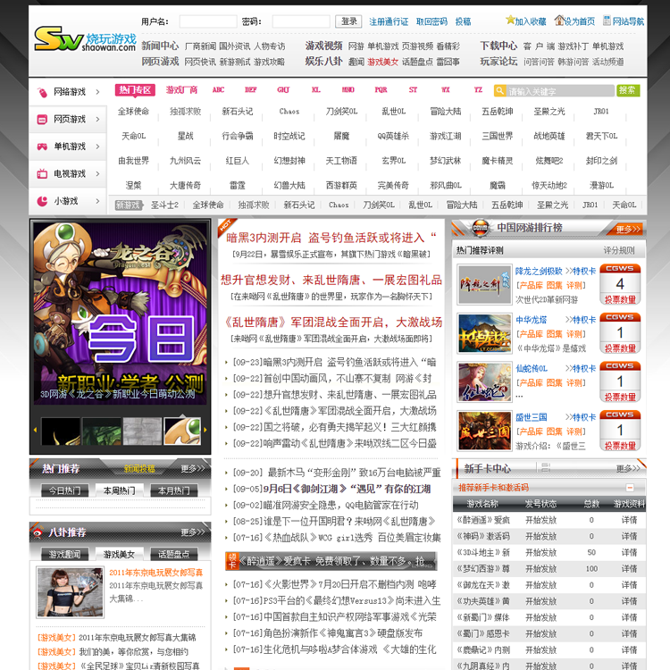Open the 玩家论坛 section link
Viewport: 670px width, 670px height.
(x=498, y=62)
